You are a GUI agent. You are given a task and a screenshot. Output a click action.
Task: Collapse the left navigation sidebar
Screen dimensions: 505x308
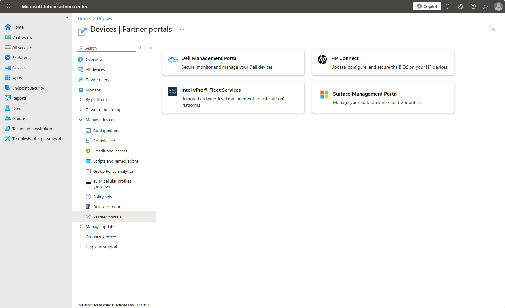click(x=67, y=17)
